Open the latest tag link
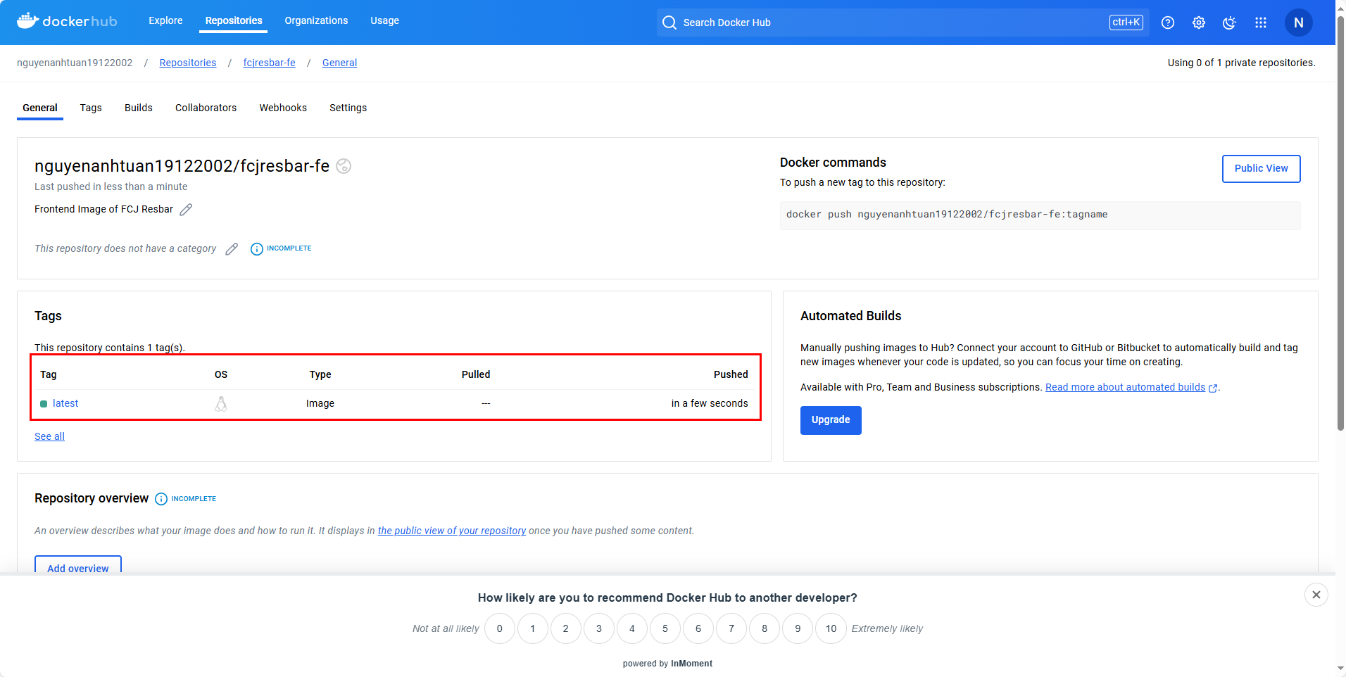Viewport: 1346px width, 677px height. coord(65,403)
